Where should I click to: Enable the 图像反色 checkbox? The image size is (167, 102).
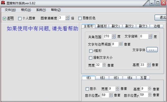(x=80, y=18)
